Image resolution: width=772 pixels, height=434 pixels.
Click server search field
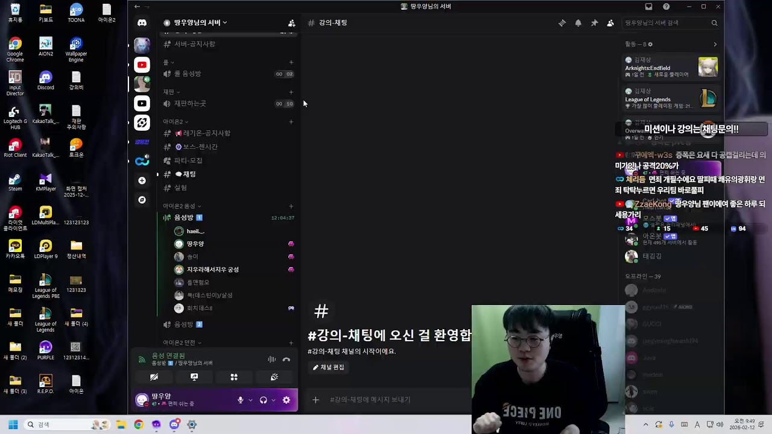click(671, 23)
